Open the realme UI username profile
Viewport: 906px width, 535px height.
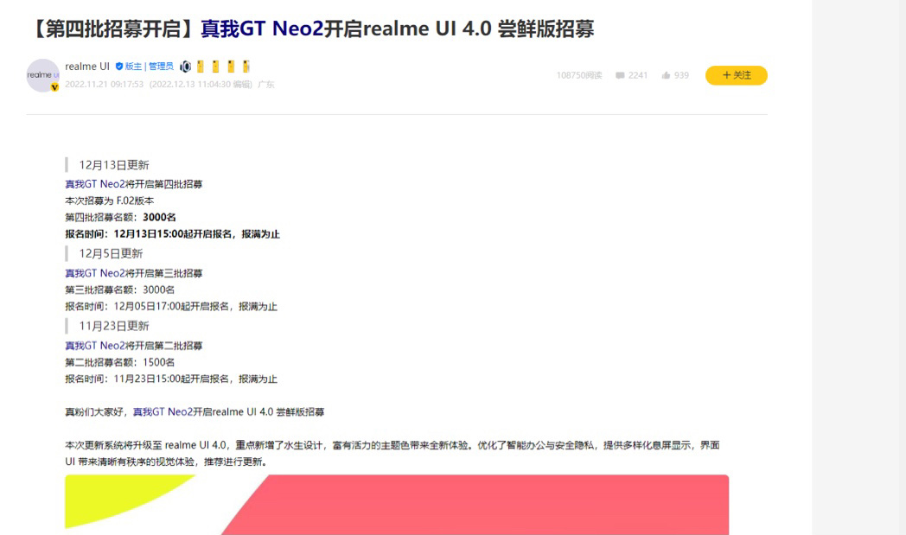(87, 67)
